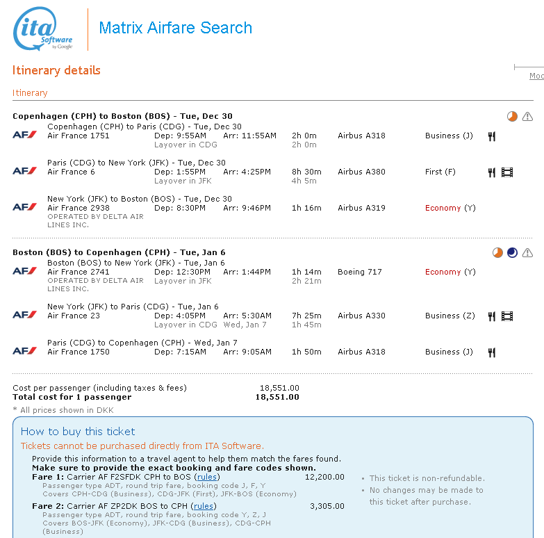544x538 pixels.
Task: Click meal icon on Air France 1750
Action: point(492,352)
